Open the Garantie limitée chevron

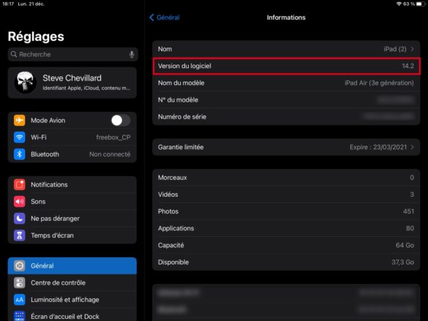412,147
